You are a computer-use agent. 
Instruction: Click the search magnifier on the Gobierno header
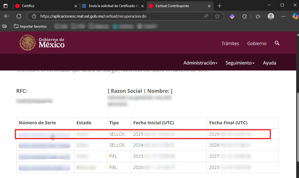(277, 43)
